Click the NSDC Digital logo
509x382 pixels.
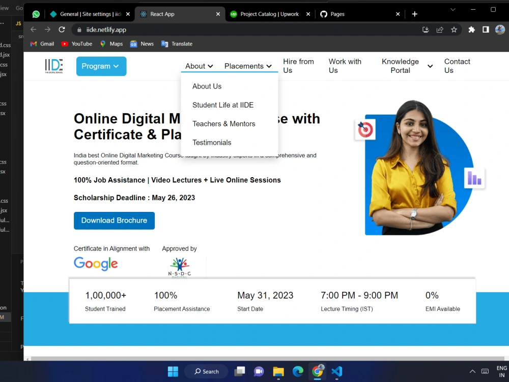tap(180, 268)
